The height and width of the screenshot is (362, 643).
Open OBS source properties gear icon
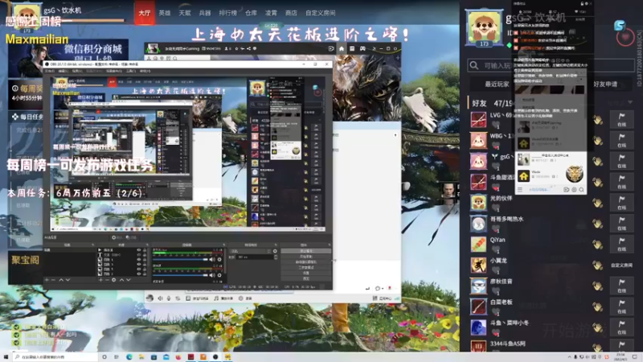tap(114, 280)
